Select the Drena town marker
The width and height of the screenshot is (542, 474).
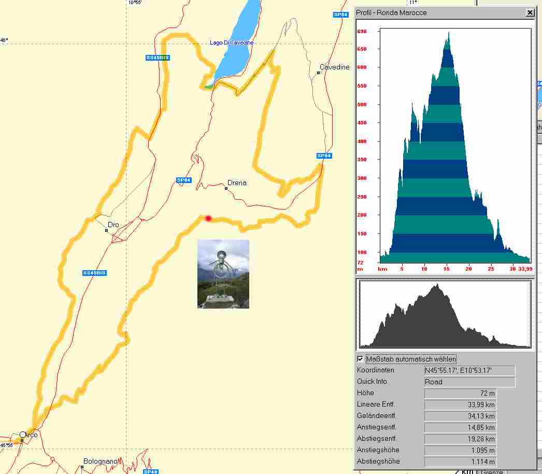pyautogui.click(x=226, y=188)
